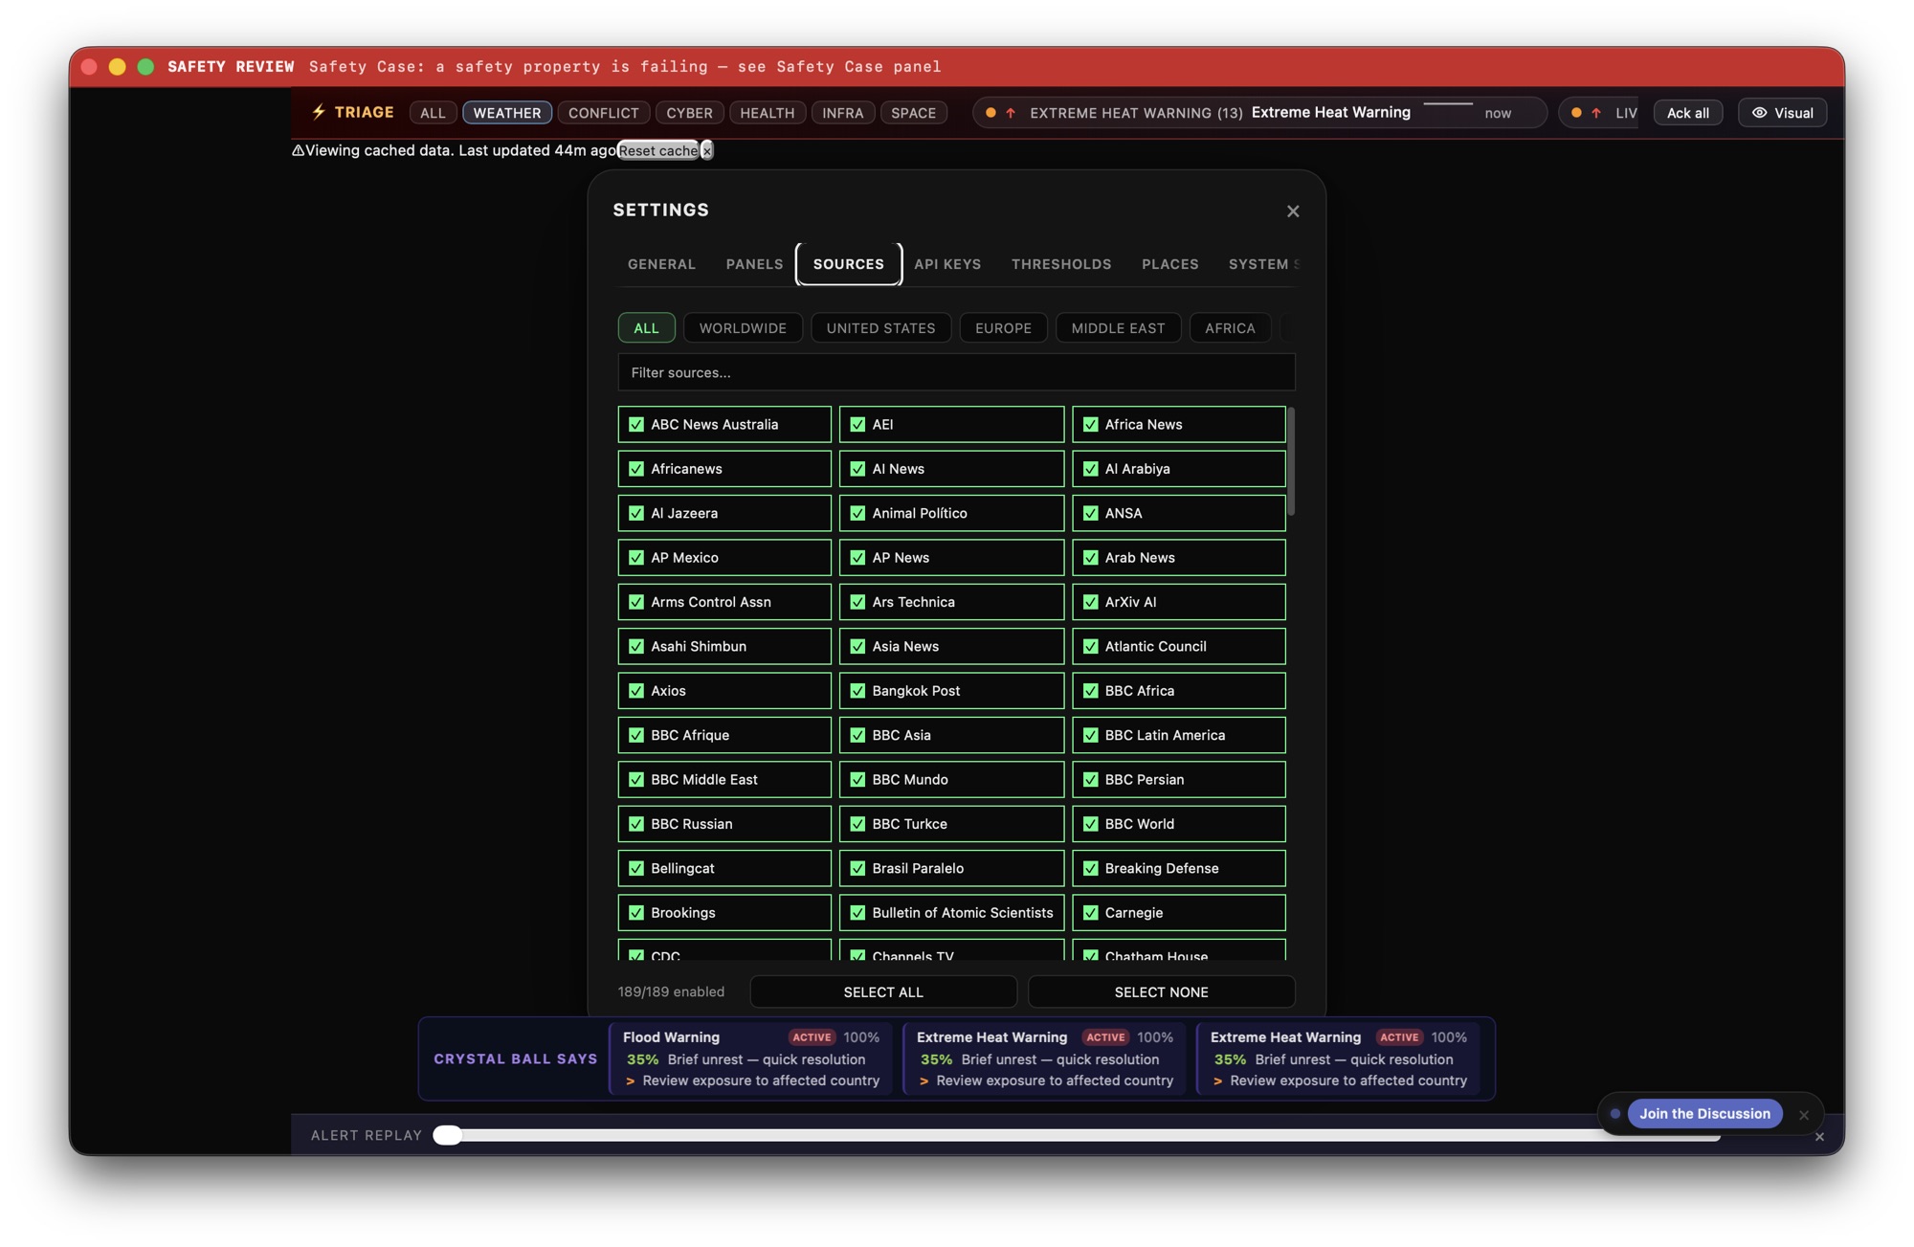Uncheck ABC News Australia source
Screen dimensions: 1914x1247
point(636,424)
